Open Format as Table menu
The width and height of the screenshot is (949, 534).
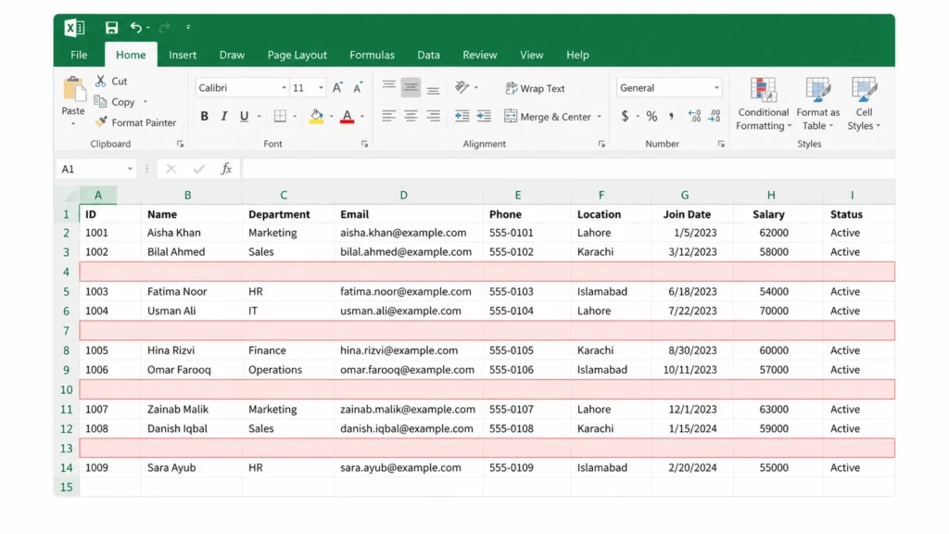click(x=817, y=104)
